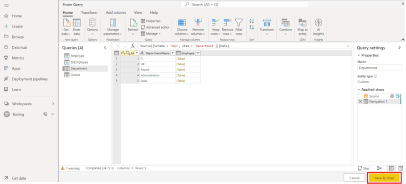The height and width of the screenshot is (184, 406).
Task: Open Source step settings gear
Action: coord(392,96)
